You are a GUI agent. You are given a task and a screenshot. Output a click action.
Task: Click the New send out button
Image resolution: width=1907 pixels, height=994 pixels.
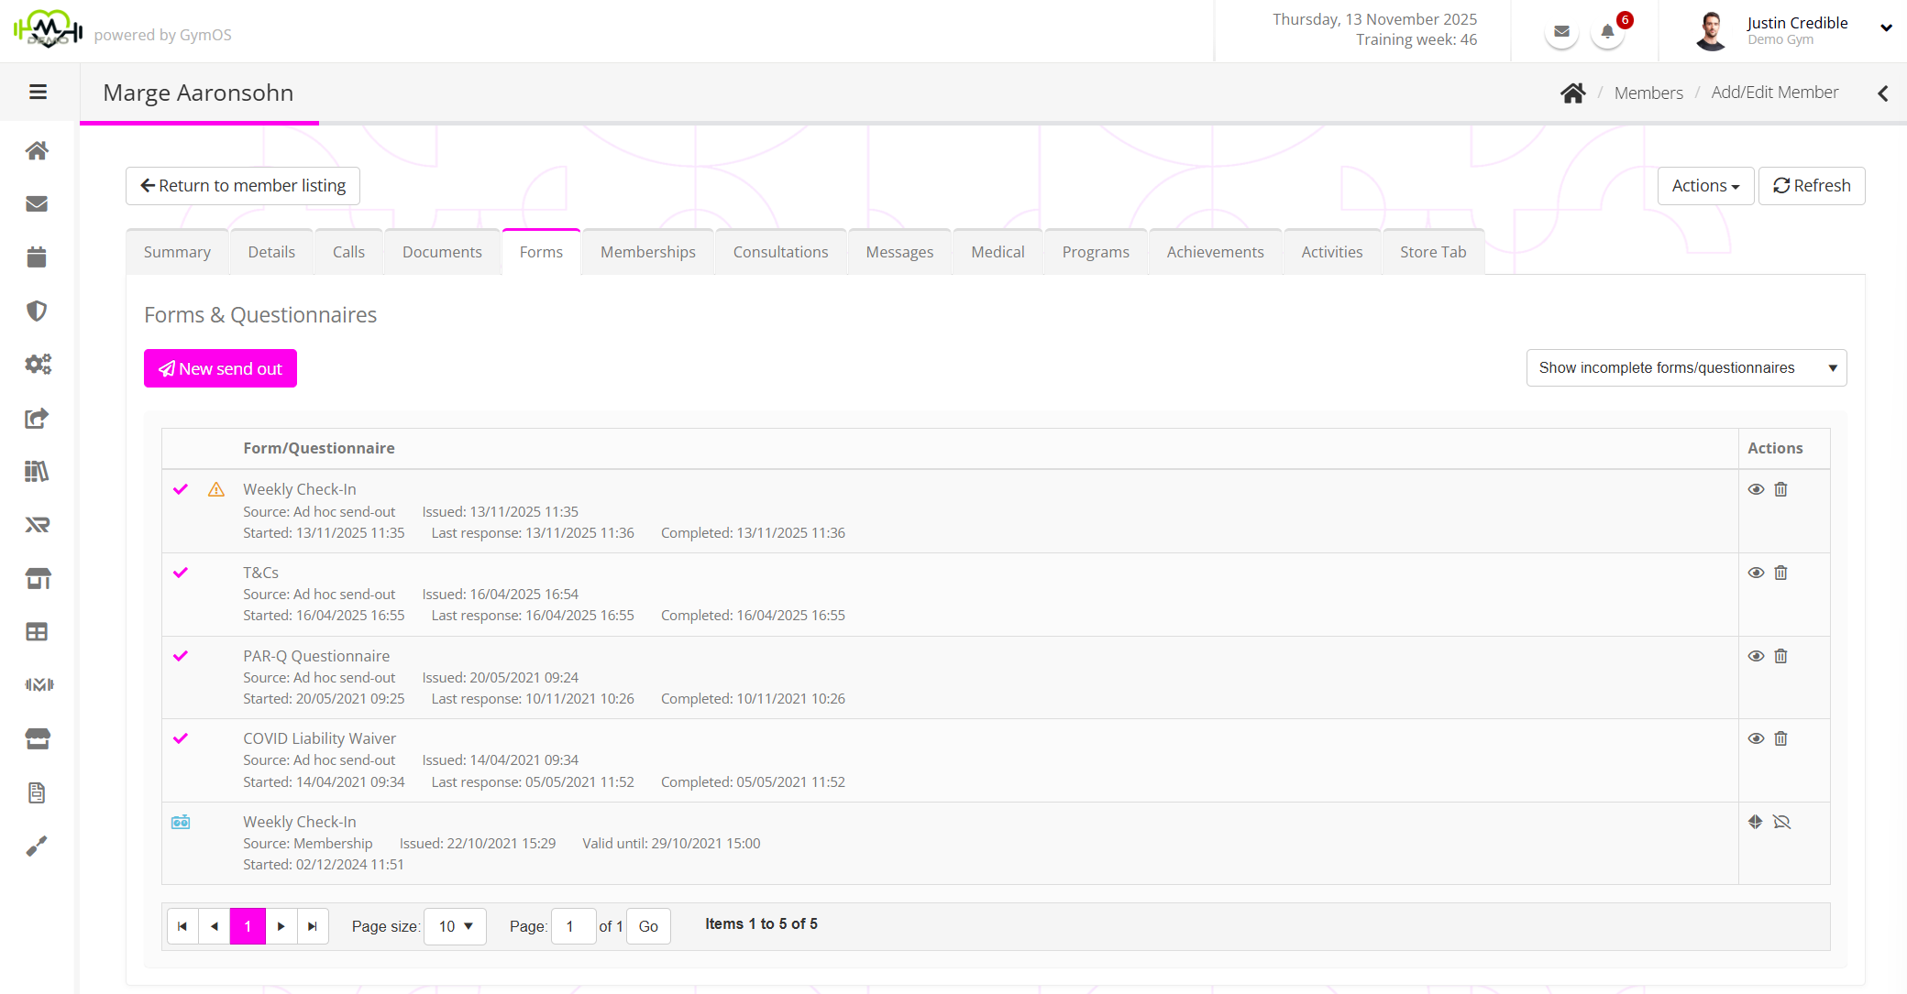click(220, 368)
